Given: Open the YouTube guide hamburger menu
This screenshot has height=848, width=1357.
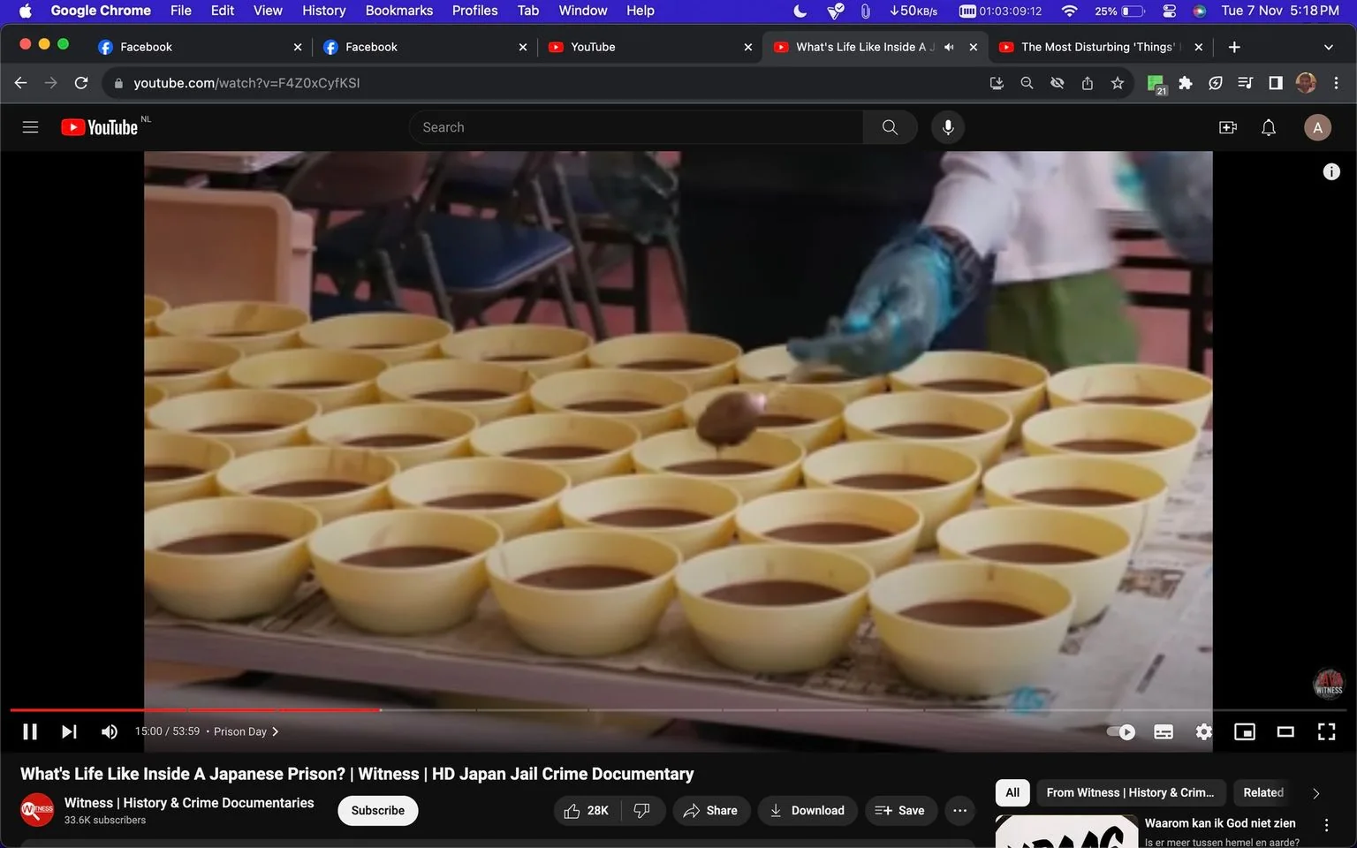Looking at the screenshot, I should (30, 127).
